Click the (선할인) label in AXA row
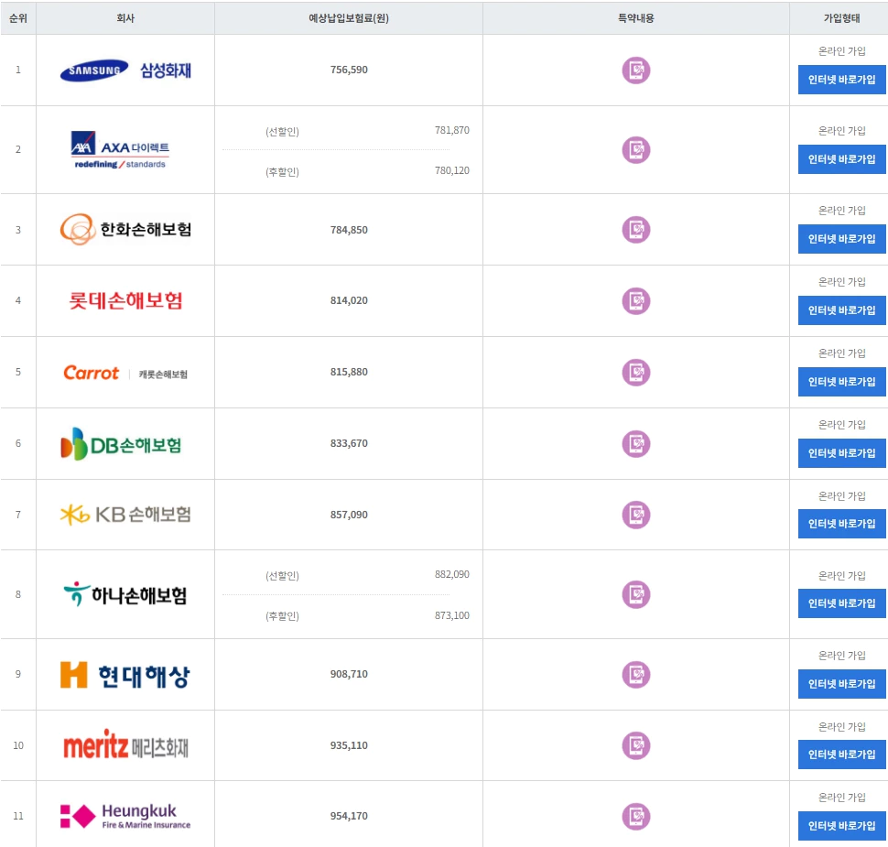Image resolution: width=888 pixels, height=847 pixels. click(x=282, y=132)
